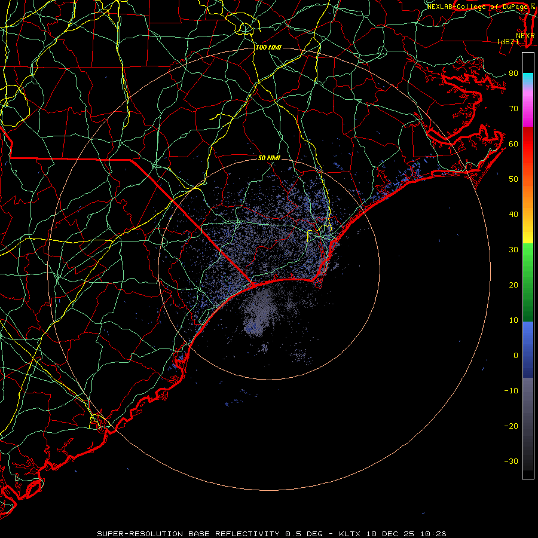Click the KLTX station identifier in caption
Viewport: 538px width, 538px height.
click(351, 534)
